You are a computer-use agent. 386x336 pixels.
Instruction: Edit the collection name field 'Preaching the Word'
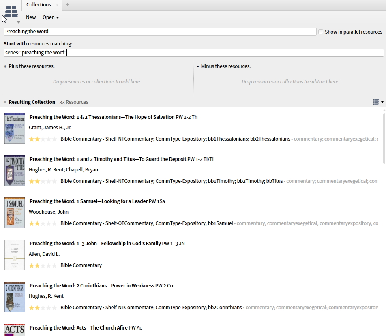tap(160, 32)
